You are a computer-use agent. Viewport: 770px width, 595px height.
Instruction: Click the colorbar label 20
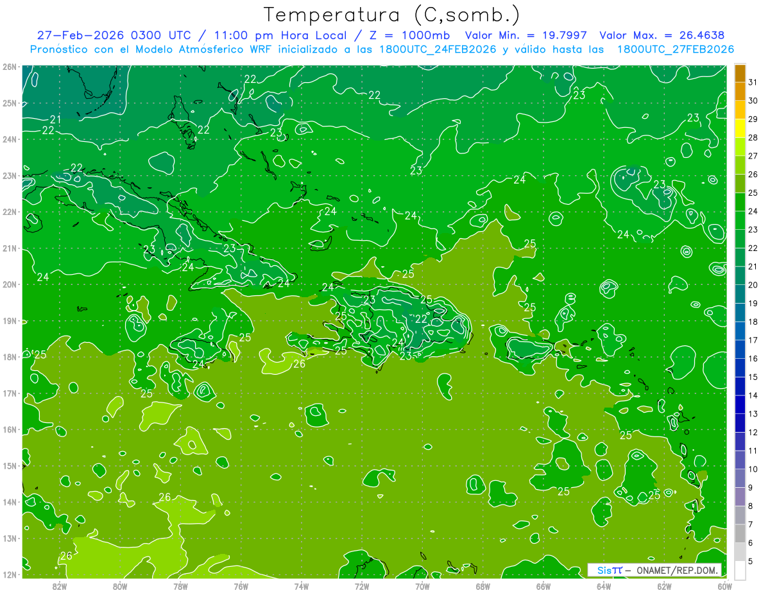[753, 284]
